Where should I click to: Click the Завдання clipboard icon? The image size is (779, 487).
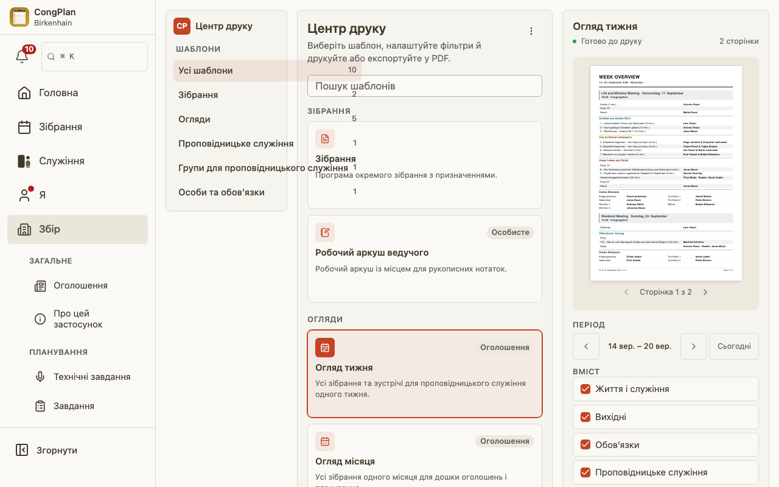pyautogui.click(x=40, y=406)
